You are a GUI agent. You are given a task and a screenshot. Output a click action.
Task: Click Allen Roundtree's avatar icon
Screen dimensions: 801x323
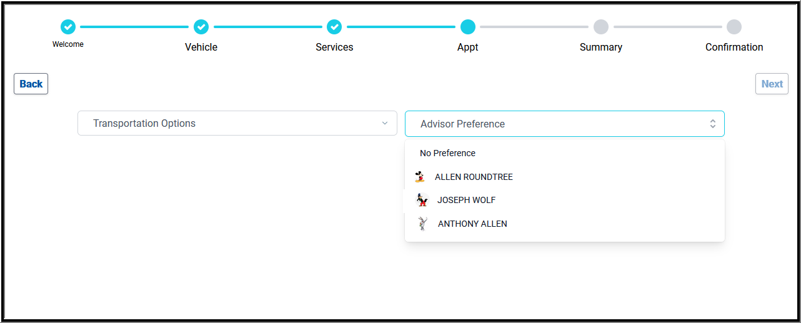click(419, 177)
